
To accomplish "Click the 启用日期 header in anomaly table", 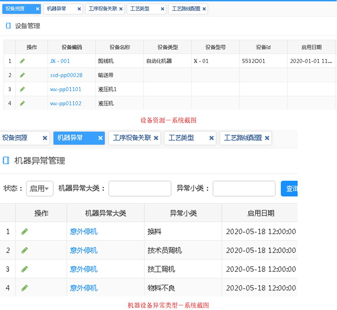I will [260, 213].
